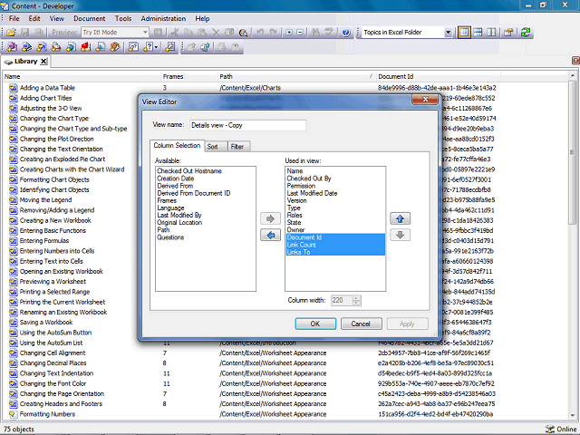Sort by the Path column header
580x435 pixels.
[x=296, y=76]
